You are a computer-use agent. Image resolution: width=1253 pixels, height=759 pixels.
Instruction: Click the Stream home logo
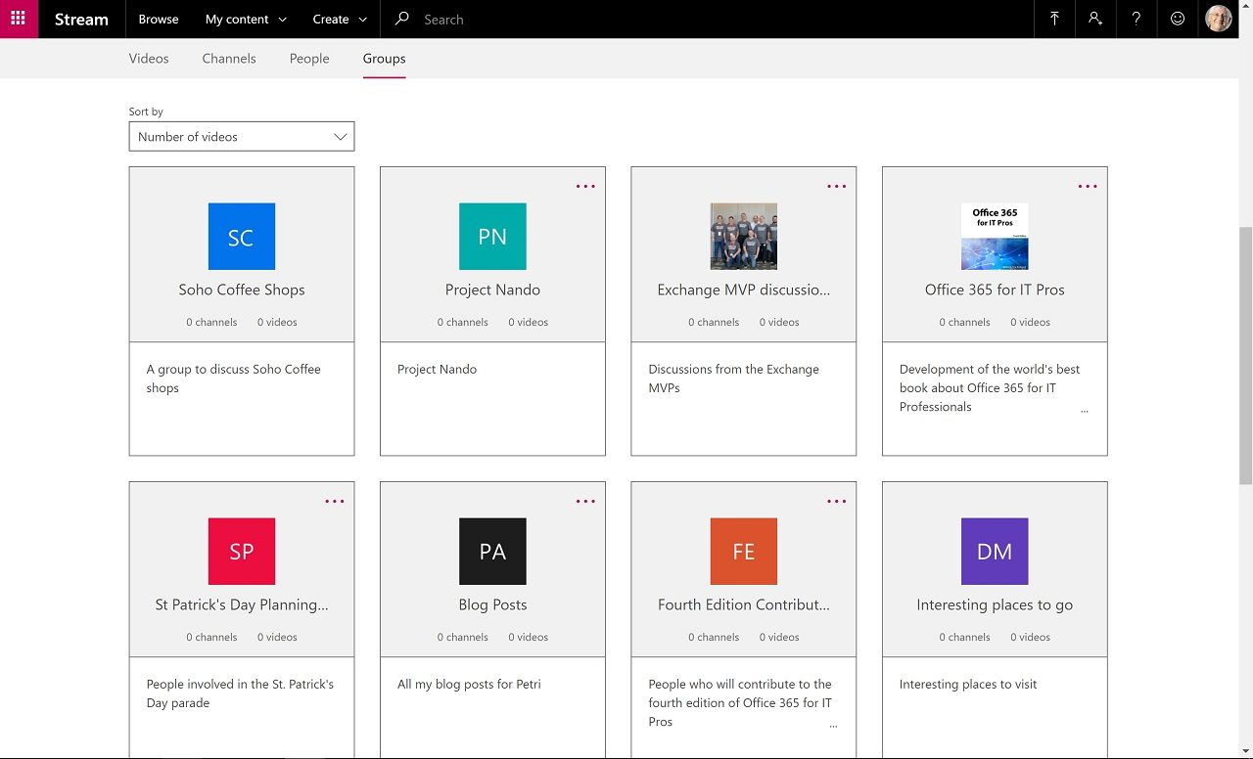tap(81, 20)
